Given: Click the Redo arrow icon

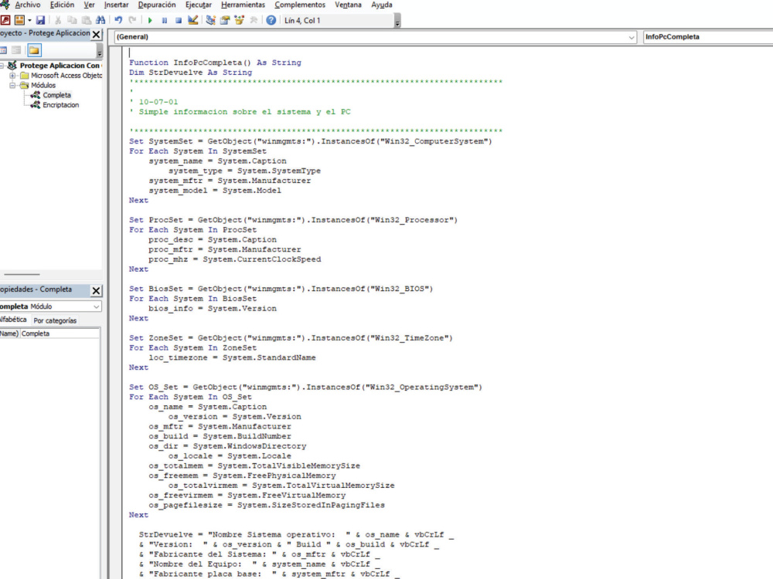Looking at the screenshot, I should tap(133, 20).
